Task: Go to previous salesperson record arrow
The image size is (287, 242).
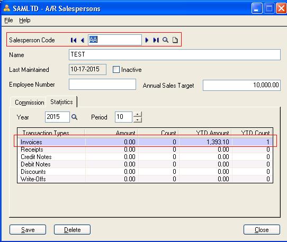Action: click(x=83, y=40)
